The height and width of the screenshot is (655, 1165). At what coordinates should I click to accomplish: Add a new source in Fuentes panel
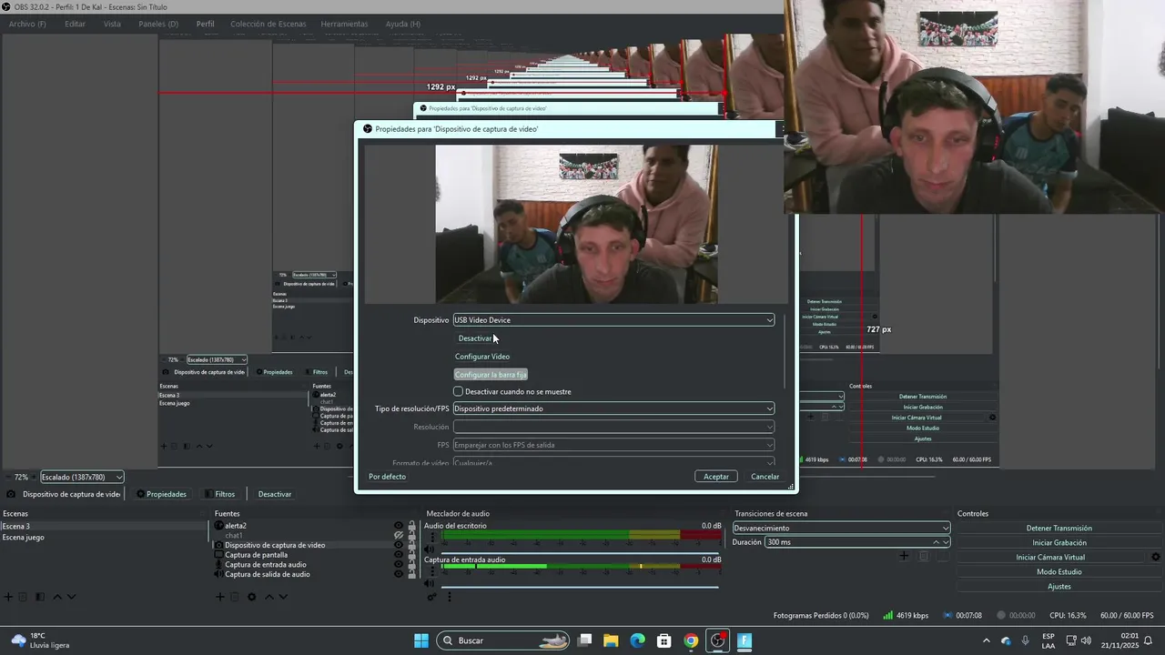click(219, 597)
